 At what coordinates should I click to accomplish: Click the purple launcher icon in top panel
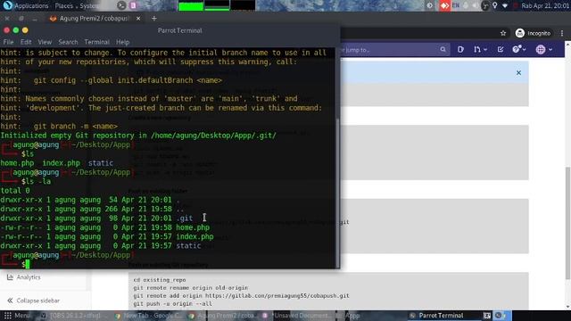[133, 6]
